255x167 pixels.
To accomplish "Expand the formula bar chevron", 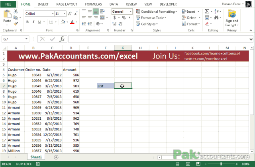I will tap(251, 39).
